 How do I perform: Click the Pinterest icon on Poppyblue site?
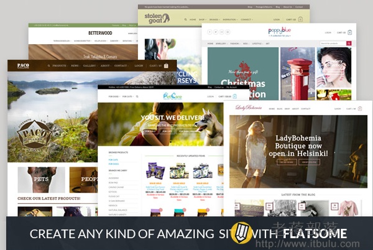pos(228,32)
